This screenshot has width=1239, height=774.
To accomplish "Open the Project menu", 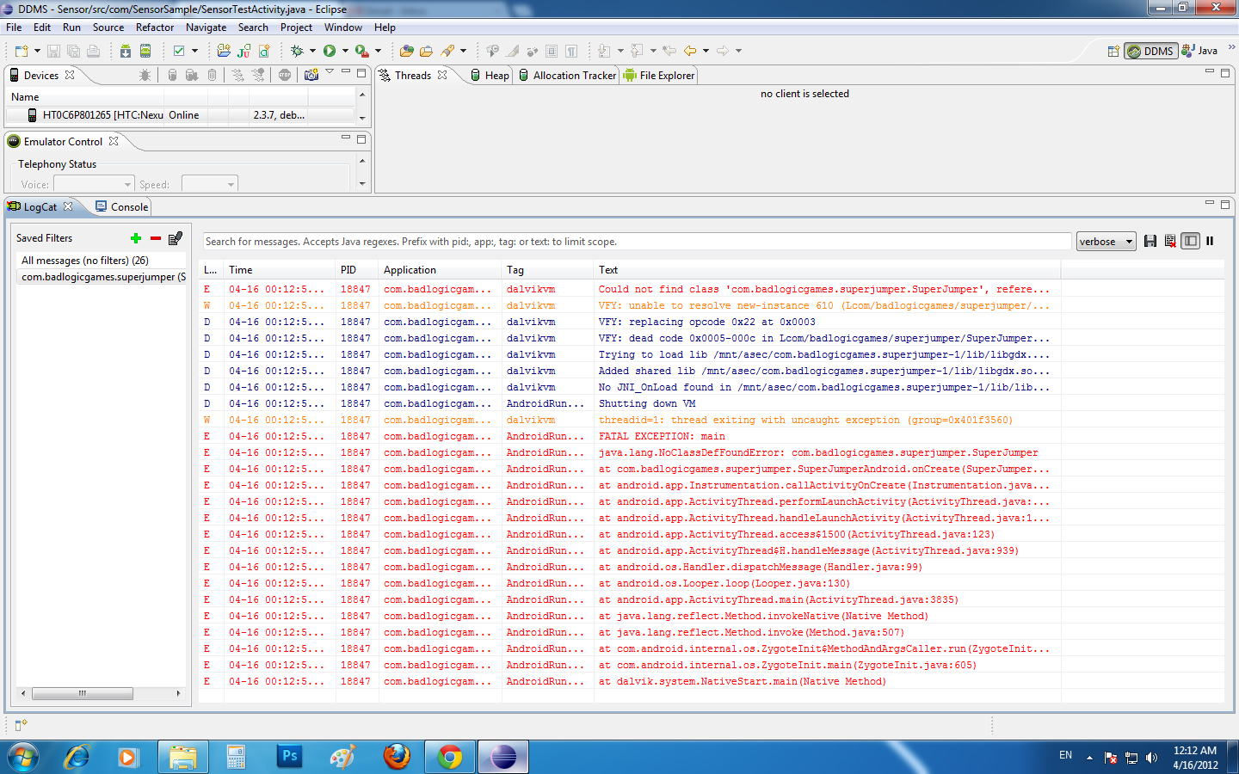I will pyautogui.click(x=296, y=28).
